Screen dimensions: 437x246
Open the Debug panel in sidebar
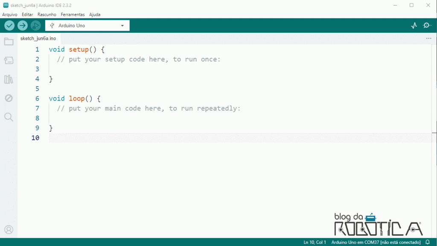[9, 98]
